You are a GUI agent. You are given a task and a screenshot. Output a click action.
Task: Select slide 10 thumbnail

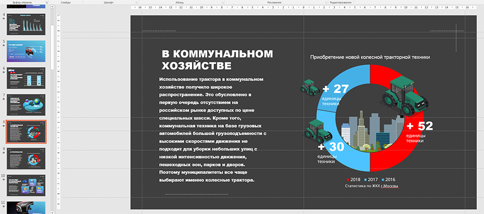26,186
